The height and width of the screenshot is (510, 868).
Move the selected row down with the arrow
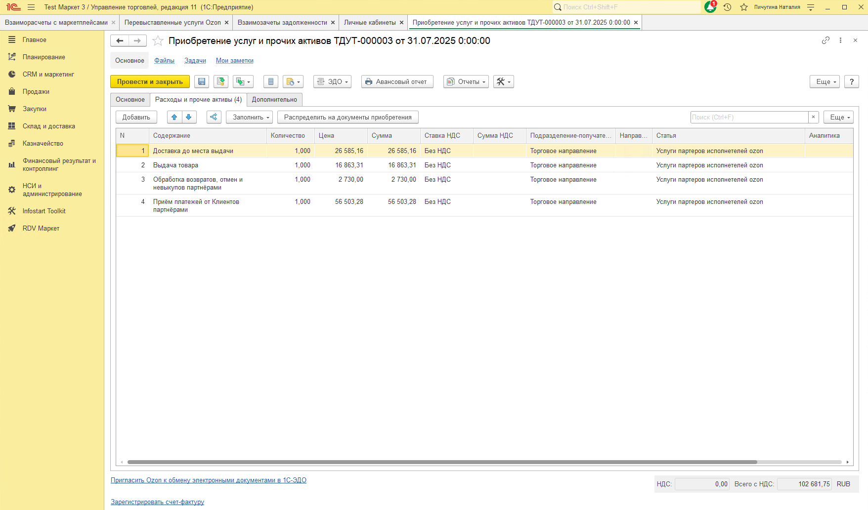click(189, 118)
